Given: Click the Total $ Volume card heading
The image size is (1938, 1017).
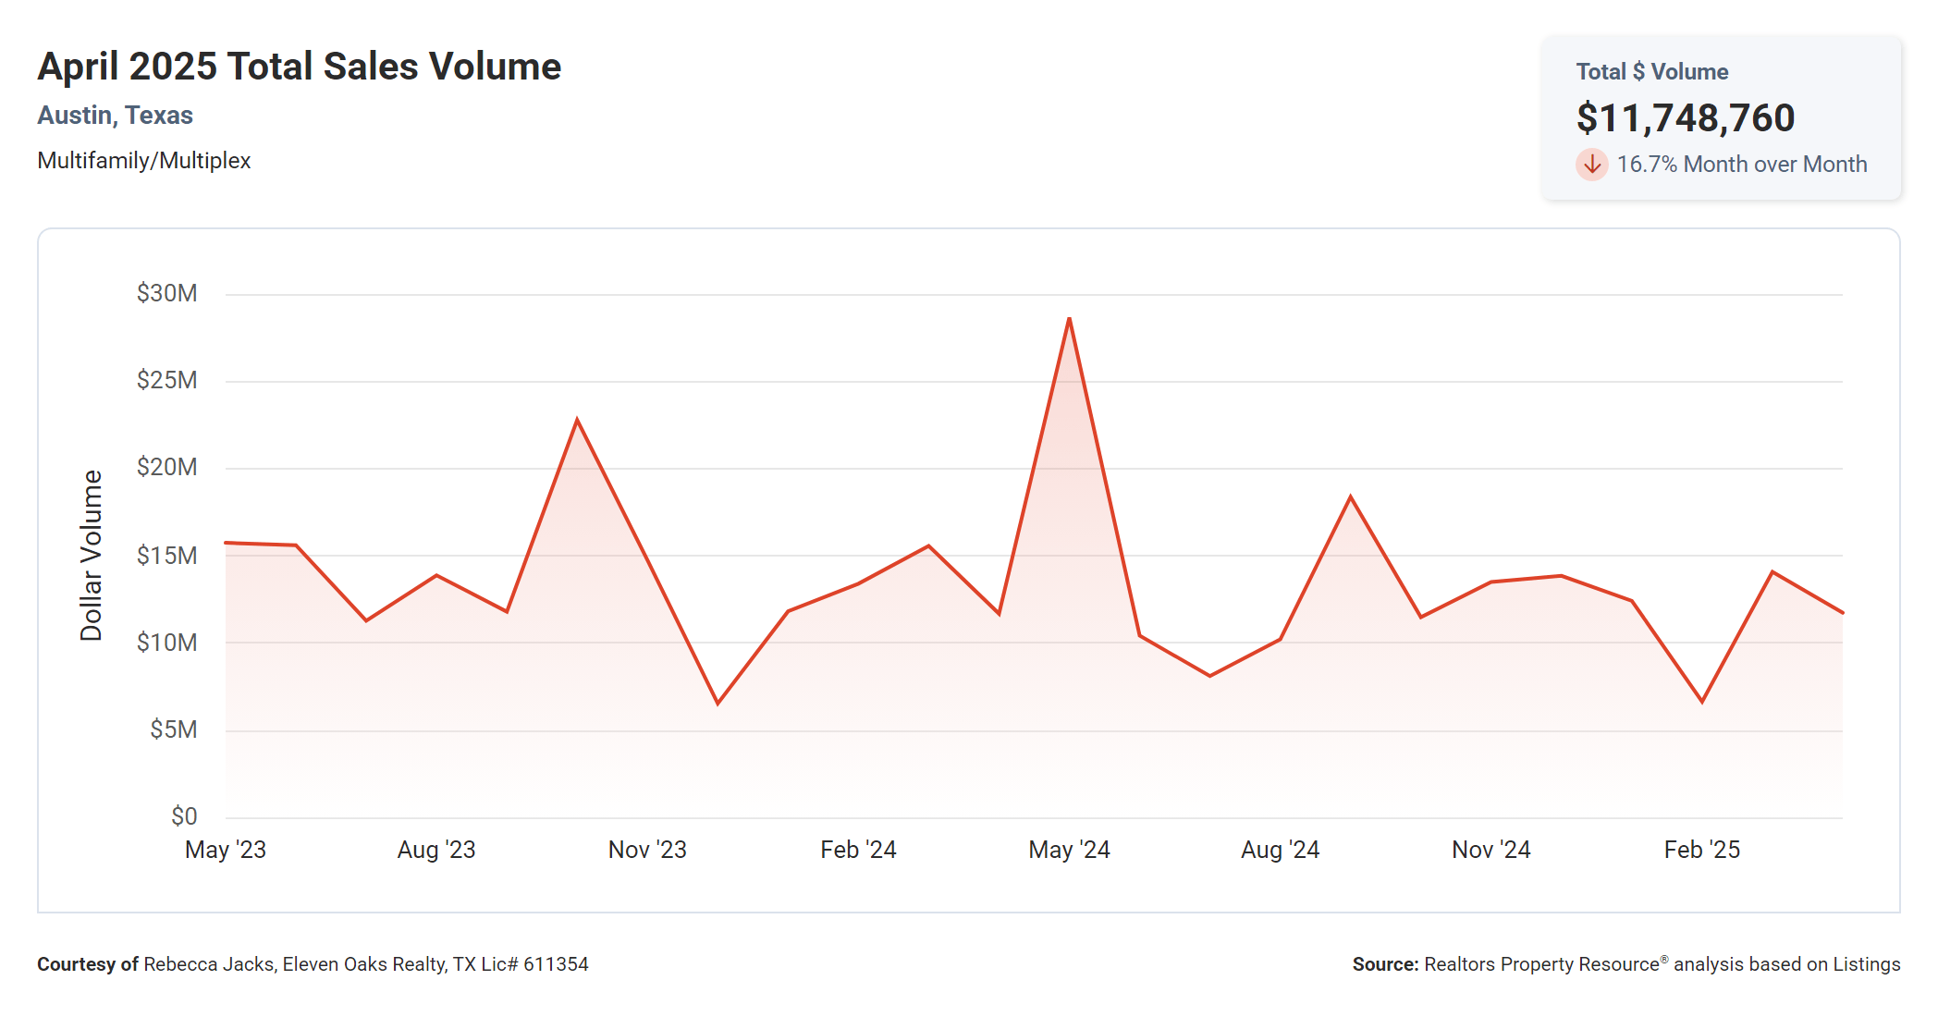Looking at the screenshot, I should (1651, 72).
